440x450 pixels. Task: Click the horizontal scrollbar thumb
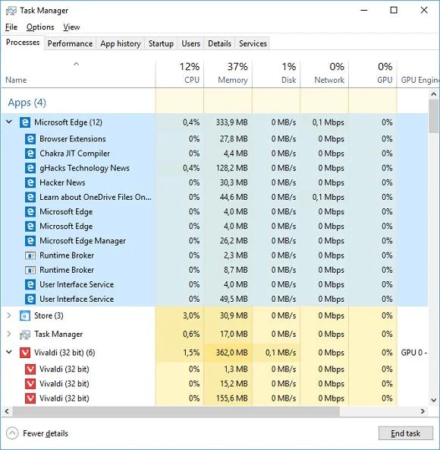pyautogui.click(x=176, y=411)
